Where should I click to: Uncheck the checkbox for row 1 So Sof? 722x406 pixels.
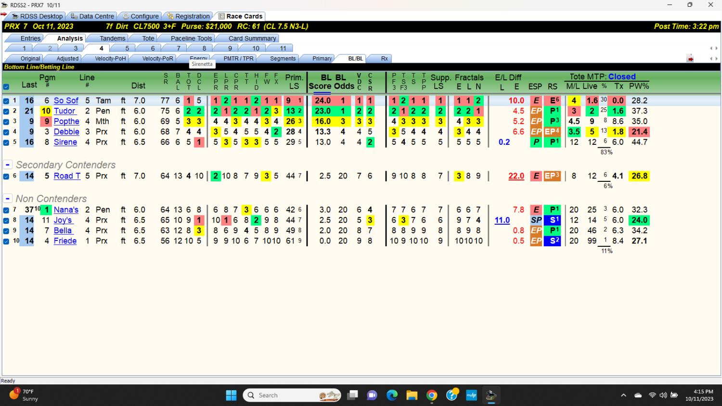[x=6, y=101]
